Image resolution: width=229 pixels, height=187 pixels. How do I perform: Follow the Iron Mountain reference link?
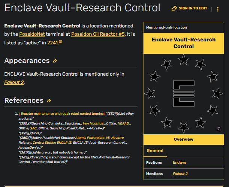click(93, 123)
